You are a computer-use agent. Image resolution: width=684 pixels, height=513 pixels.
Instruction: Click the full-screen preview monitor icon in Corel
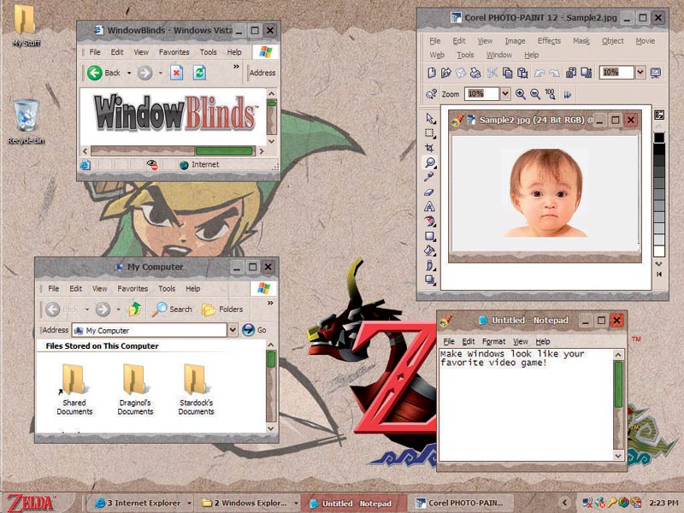tap(656, 73)
